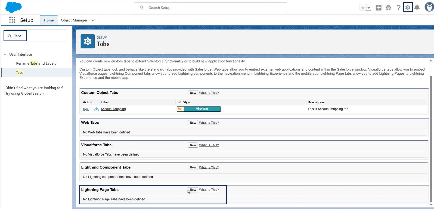Collapse the User Interface tree section
Viewport: 434px width, 209px height.
coord(5,55)
